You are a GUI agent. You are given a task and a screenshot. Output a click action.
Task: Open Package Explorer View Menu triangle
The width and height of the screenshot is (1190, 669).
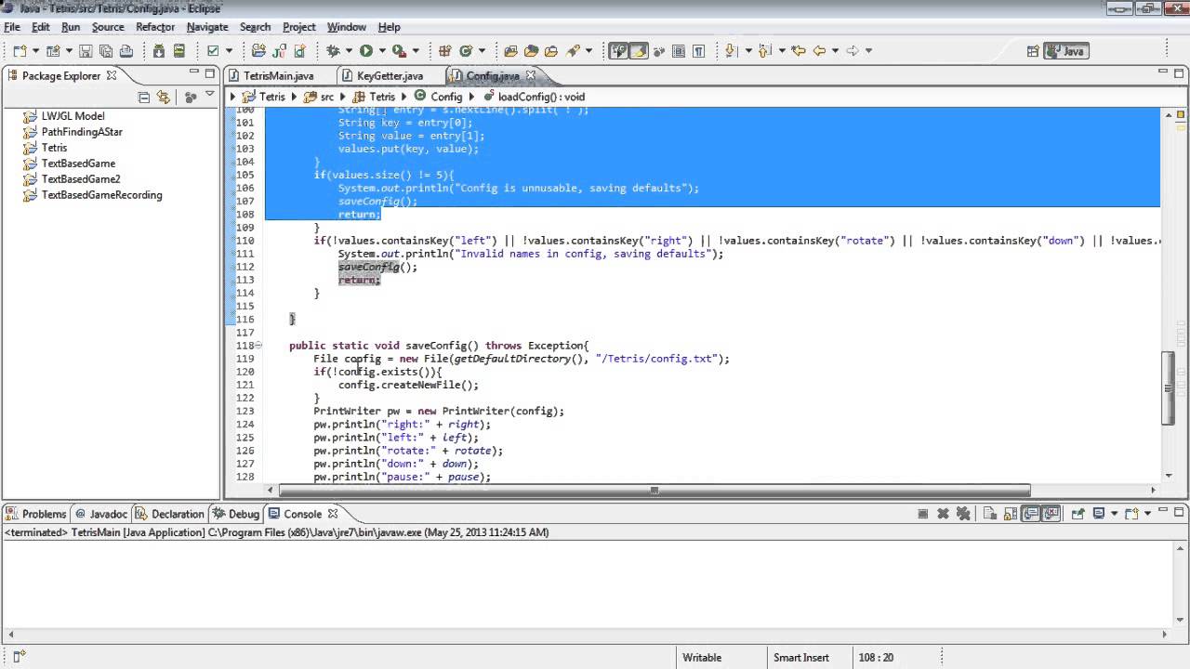[x=210, y=96]
